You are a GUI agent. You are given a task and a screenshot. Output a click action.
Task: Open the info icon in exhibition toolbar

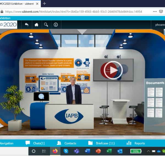tap(56, 25)
